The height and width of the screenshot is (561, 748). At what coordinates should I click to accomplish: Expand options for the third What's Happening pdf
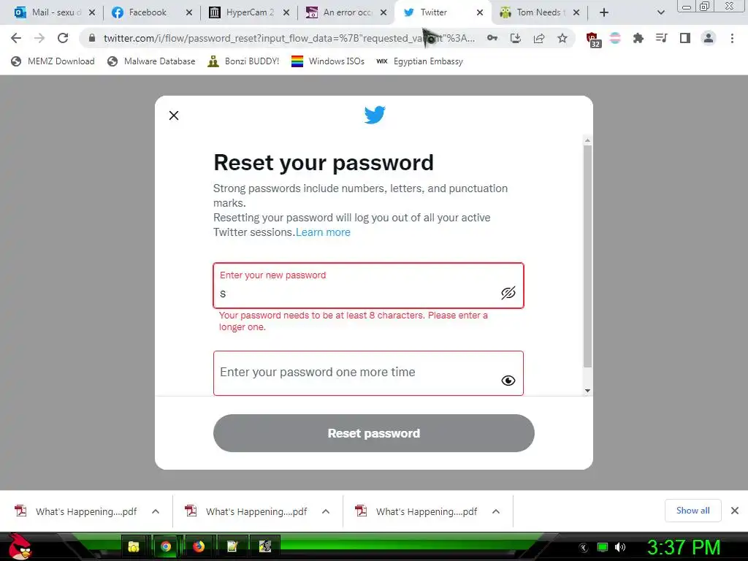[x=496, y=511]
